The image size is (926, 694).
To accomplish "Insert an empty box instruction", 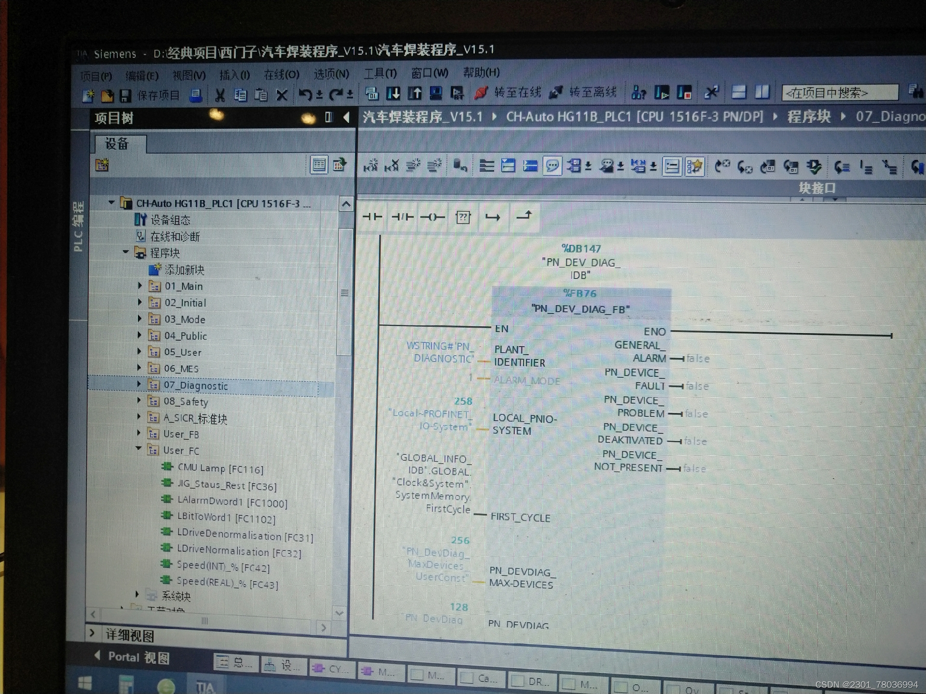I will (x=463, y=217).
